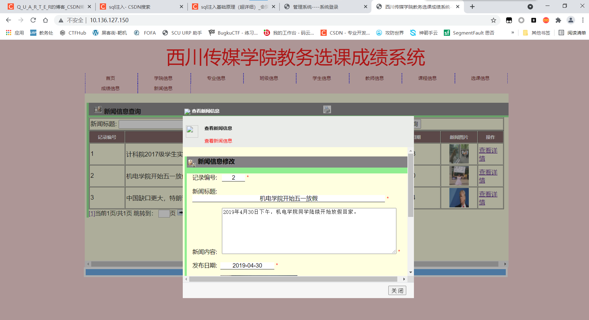
Task: Click the 记录编号 input field
Action: (233, 177)
